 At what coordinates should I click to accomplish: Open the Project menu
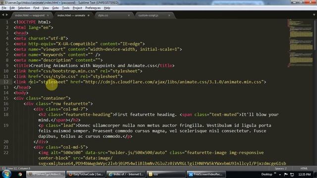[77, 8]
